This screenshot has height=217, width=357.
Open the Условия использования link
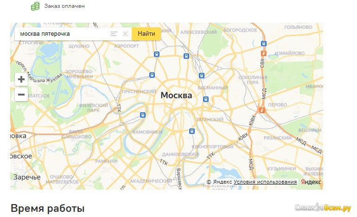point(265,182)
